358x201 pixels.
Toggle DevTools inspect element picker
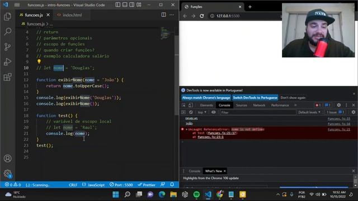(x=183, y=105)
